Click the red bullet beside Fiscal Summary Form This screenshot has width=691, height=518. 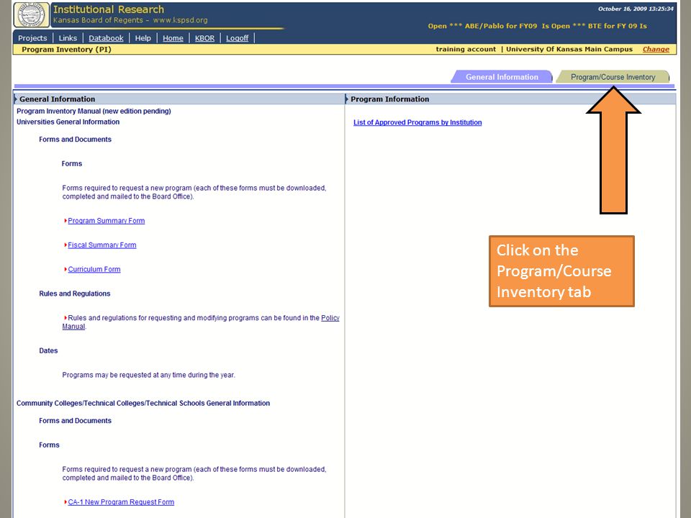66,245
